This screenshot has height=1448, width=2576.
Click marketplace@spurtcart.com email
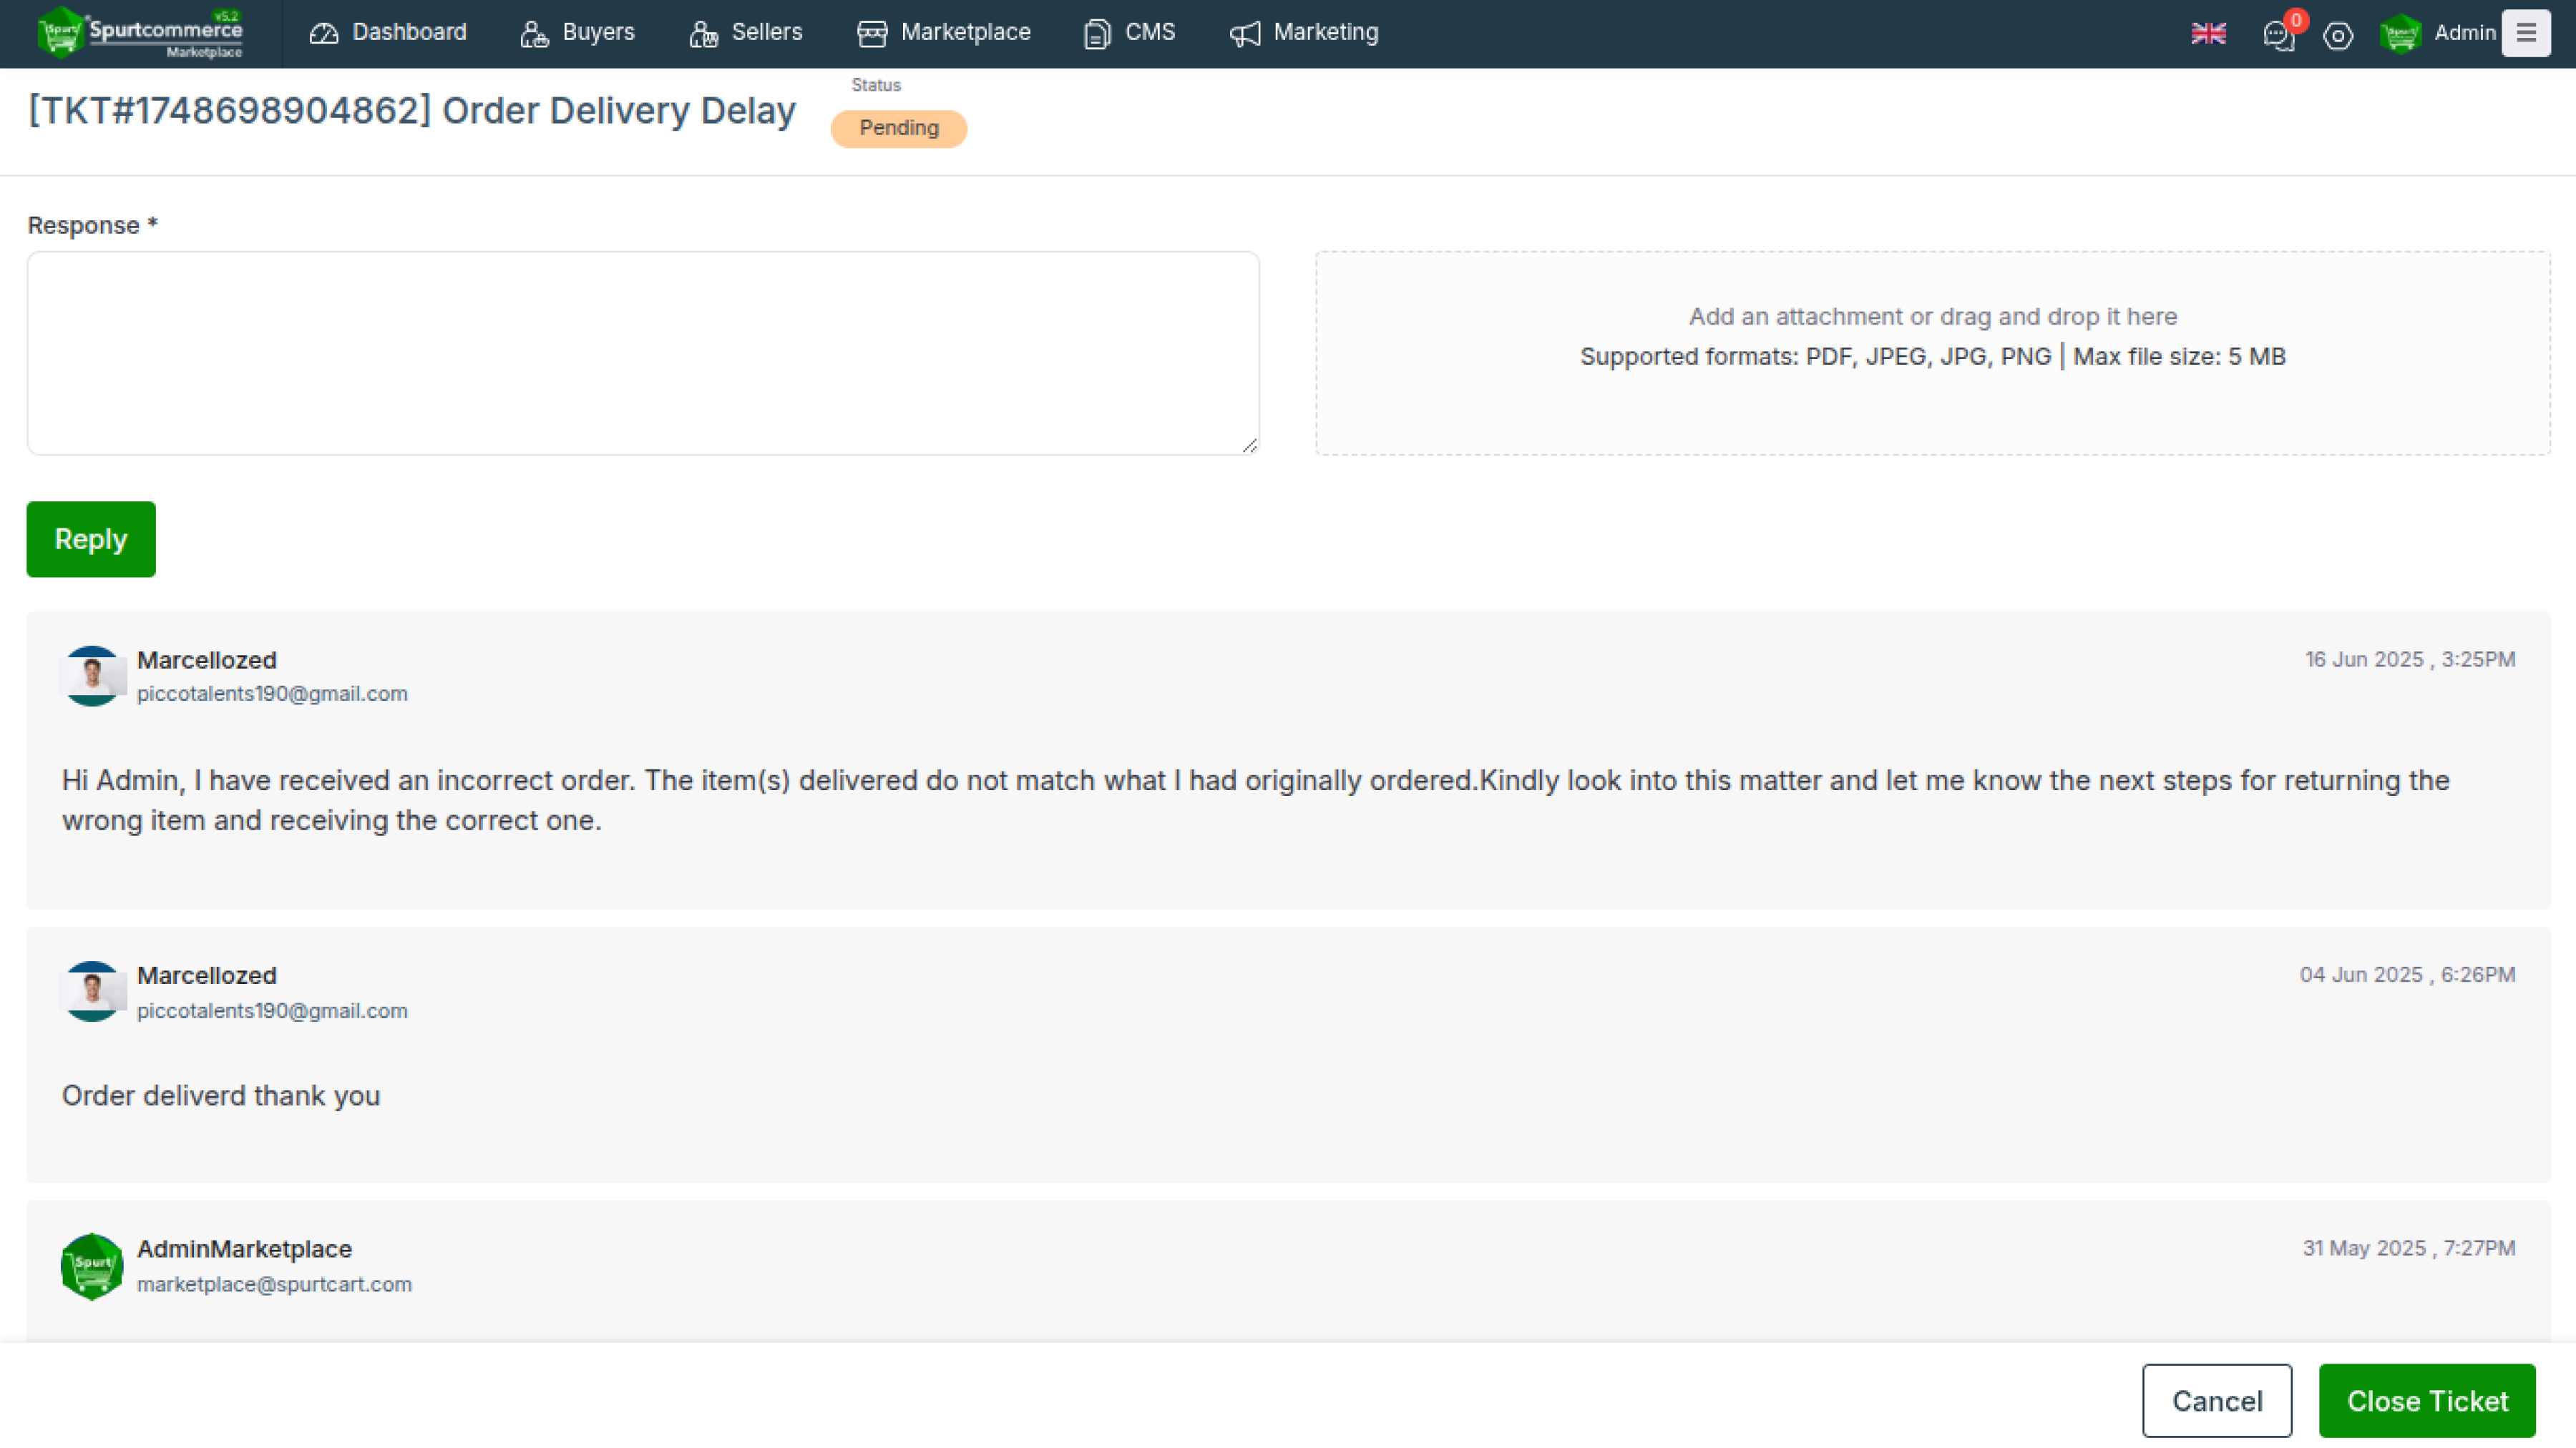tap(274, 1284)
